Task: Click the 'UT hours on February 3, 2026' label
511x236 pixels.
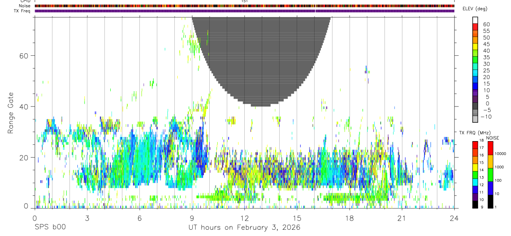Action: 245,228
